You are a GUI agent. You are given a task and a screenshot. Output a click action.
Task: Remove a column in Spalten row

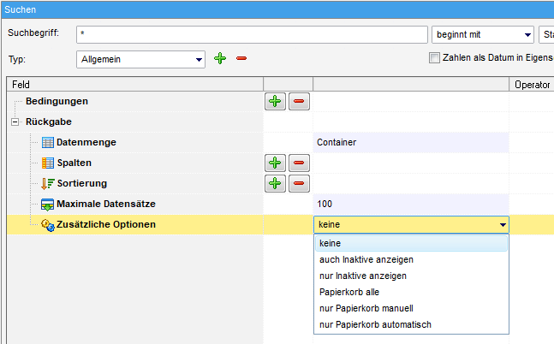click(299, 163)
